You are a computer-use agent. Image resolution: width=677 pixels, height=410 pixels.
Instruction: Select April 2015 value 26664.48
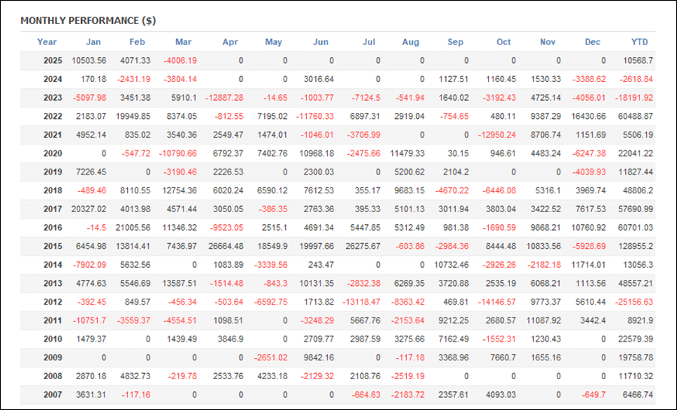coord(226,246)
